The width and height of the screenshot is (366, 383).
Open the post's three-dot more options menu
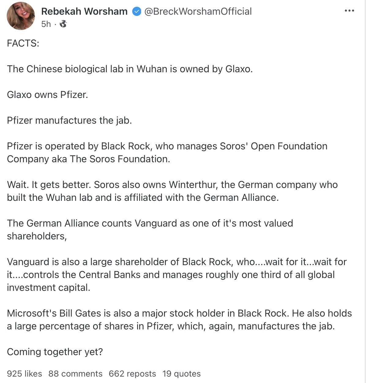(x=349, y=11)
